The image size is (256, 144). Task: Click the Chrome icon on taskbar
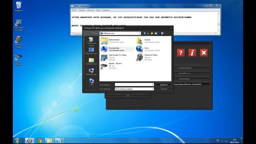[39, 140]
